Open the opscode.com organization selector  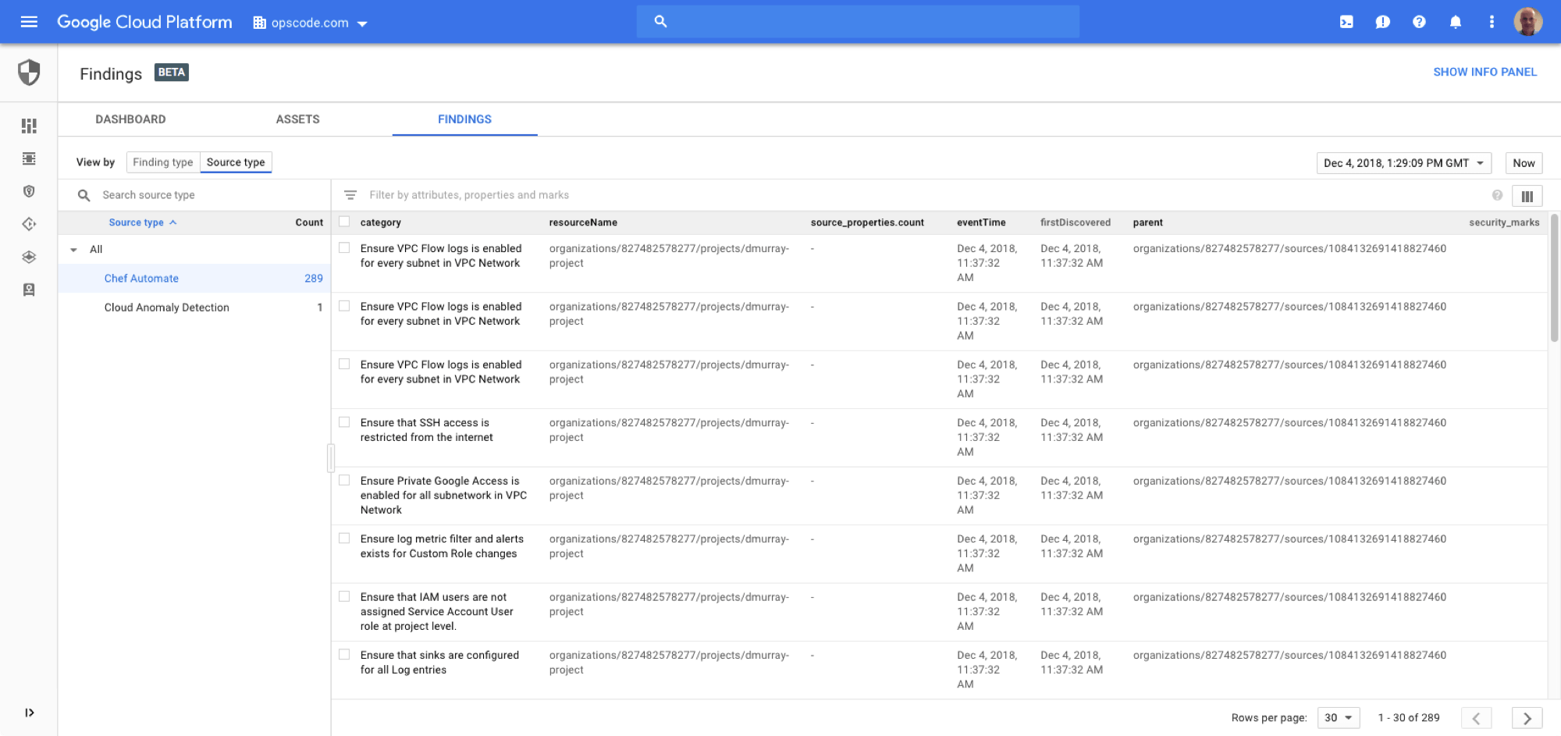coord(311,23)
